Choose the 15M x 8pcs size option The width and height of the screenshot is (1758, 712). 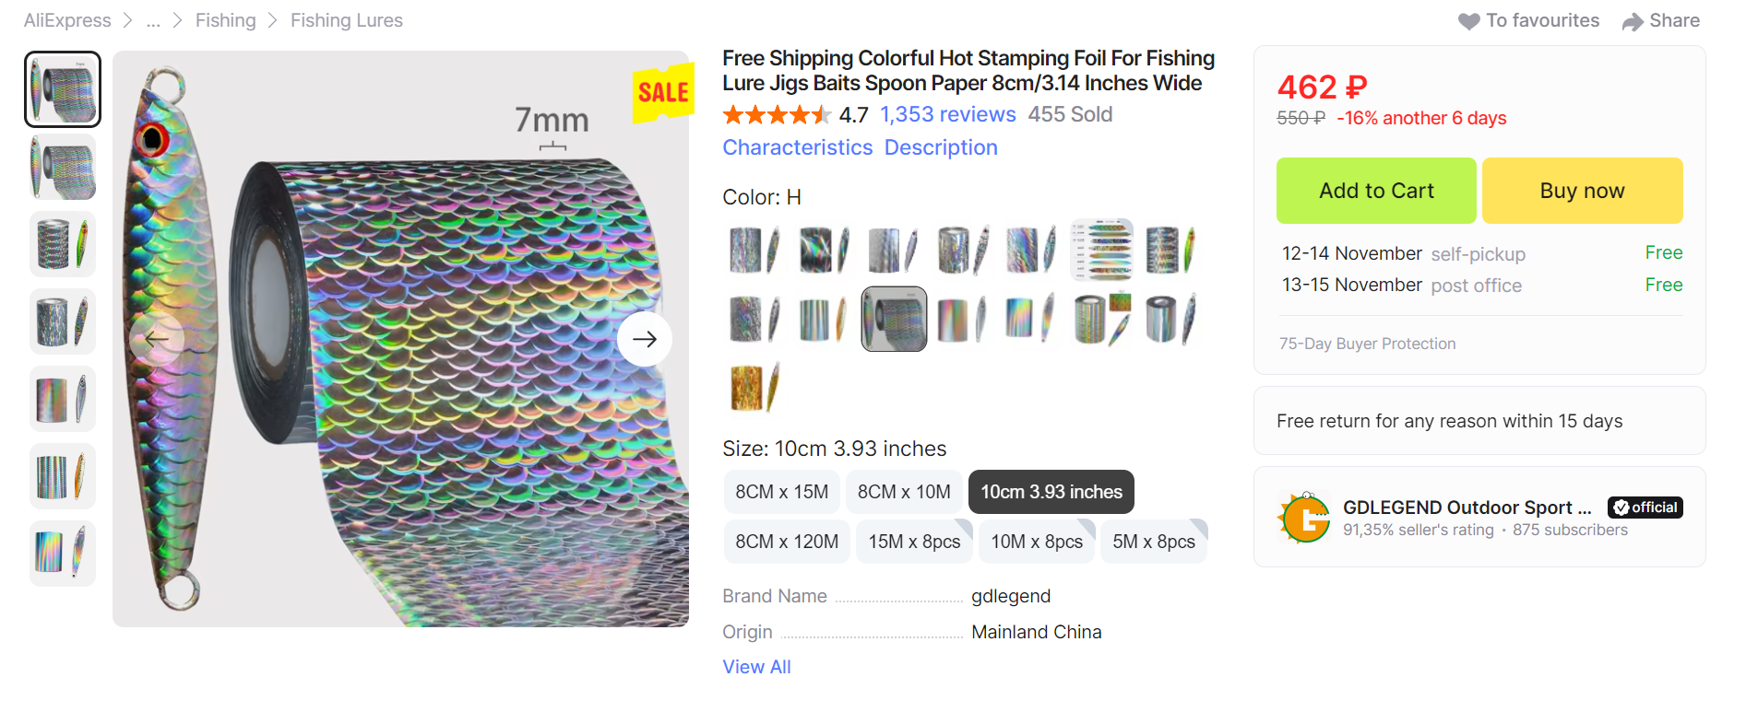click(914, 542)
